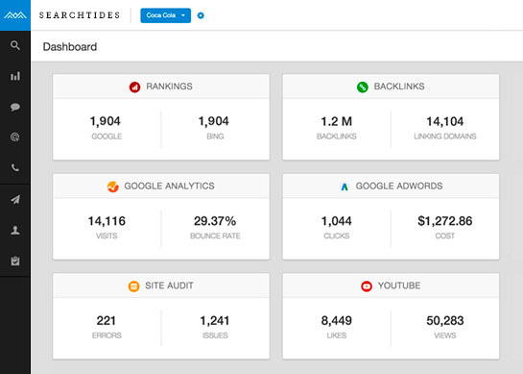Open the Rankings panel header
The height and width of the screenshot is (374, 523).
point(161,87)
